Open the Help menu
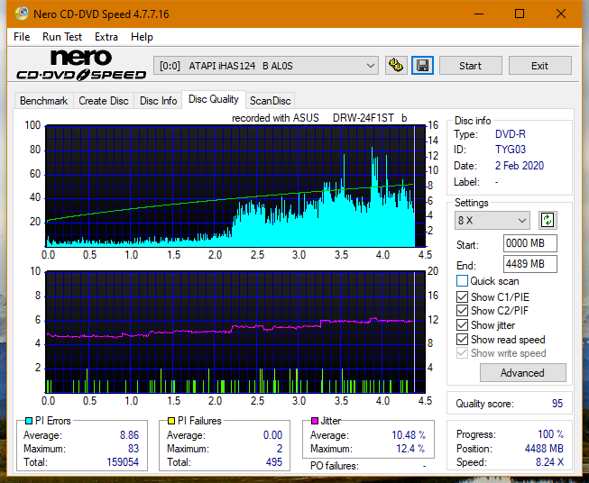Viewport: 589px width, 483px height. click(142, 37)
